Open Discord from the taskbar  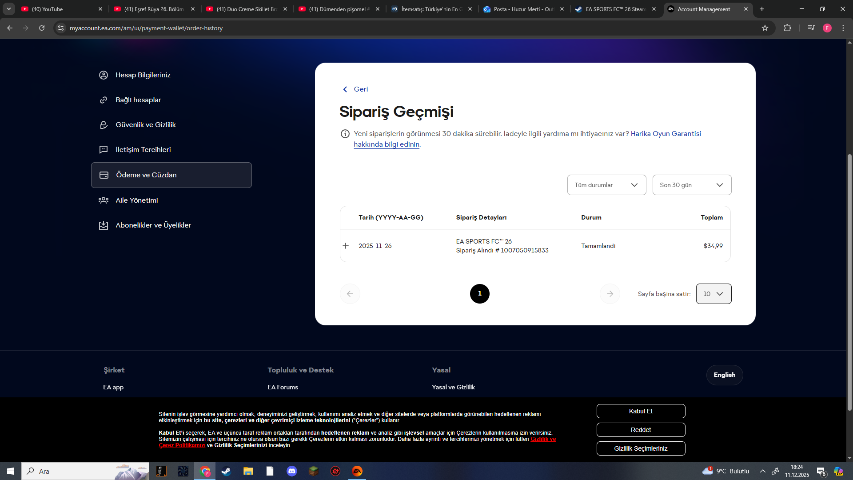[x=291, y=471]
